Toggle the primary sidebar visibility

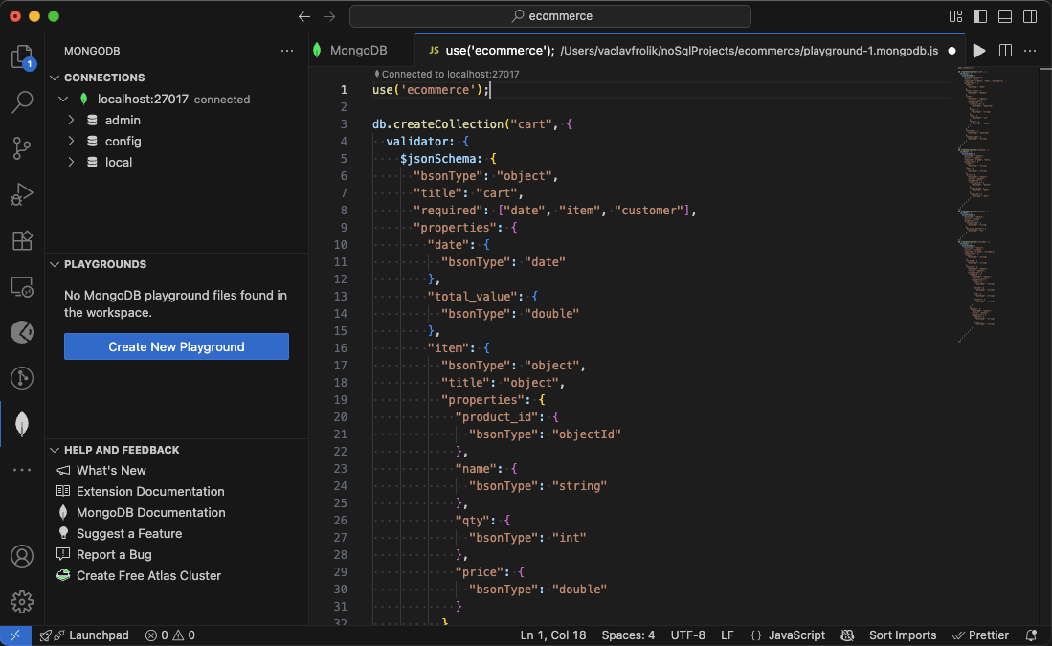coord(978,16)
